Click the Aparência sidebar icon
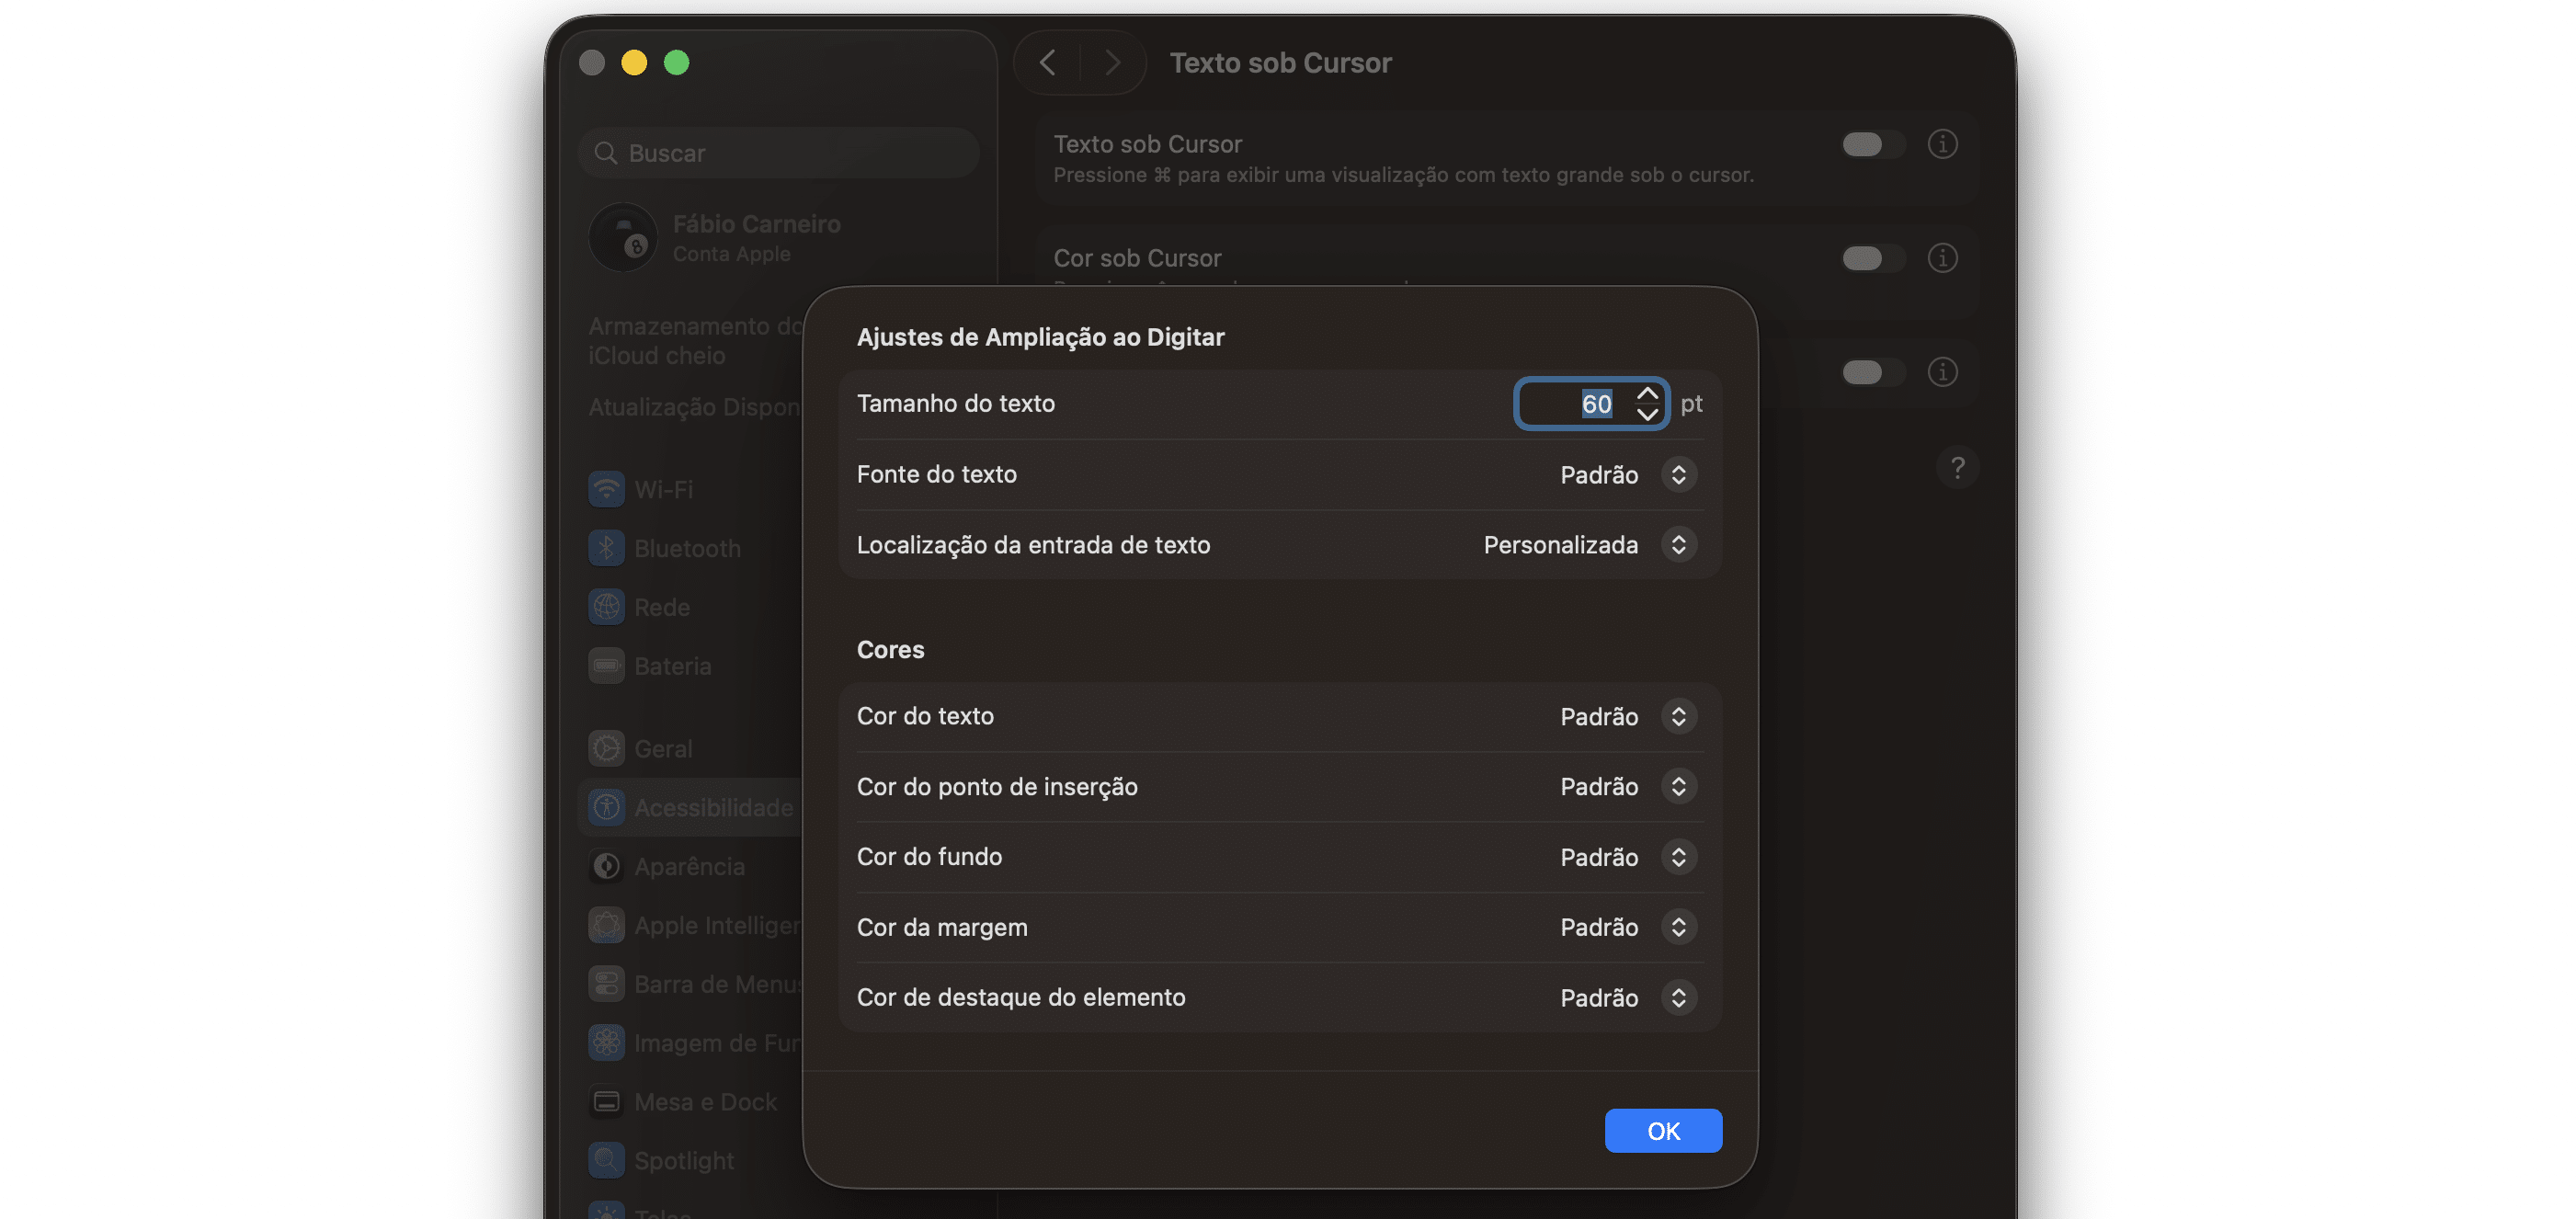This screenshot has height=1219, width=2576. [x=606, y=866]
